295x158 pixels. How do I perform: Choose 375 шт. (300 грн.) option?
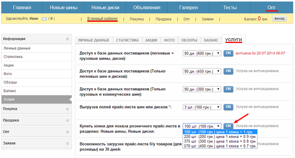coord(220,141)
